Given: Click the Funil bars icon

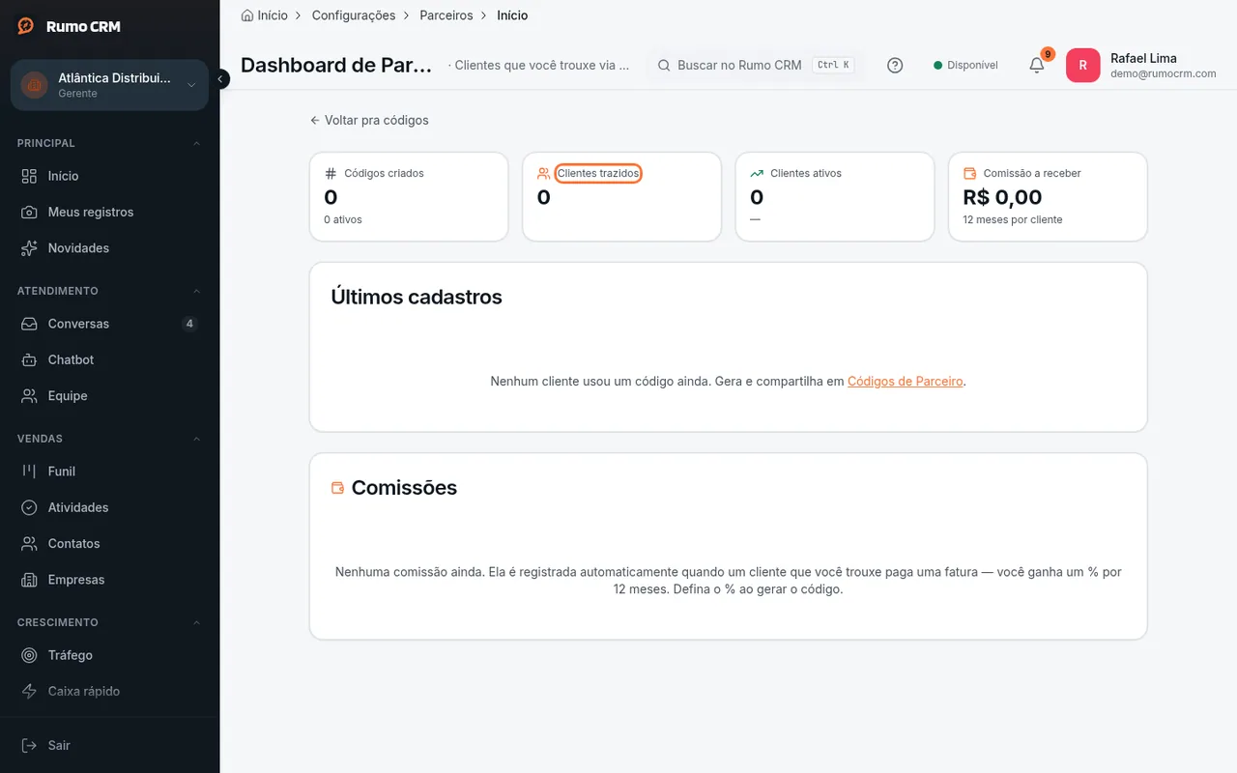Looking at the screenshot, I should [x=30, y=472].
